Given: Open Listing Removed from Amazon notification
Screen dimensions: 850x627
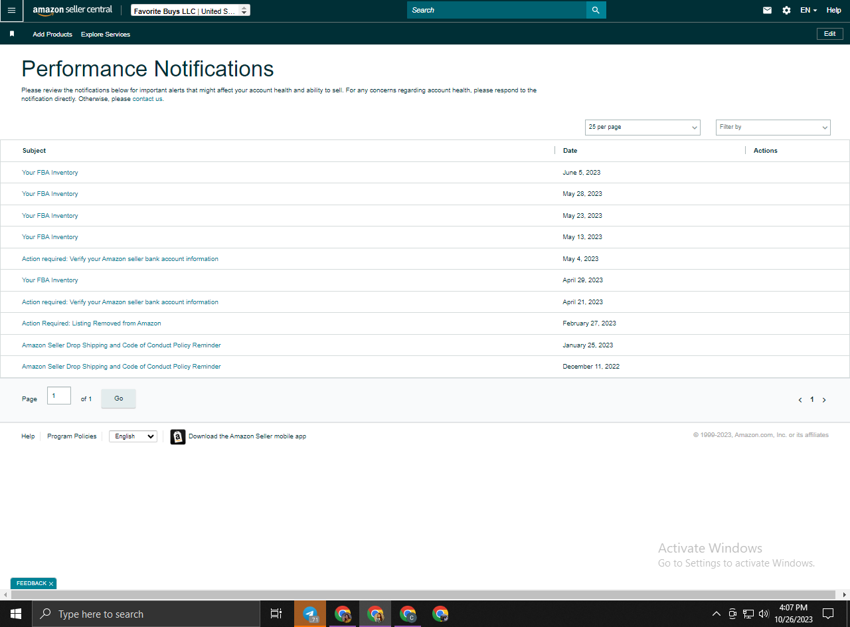Looking at the screenshot, I should pos(92,323).
